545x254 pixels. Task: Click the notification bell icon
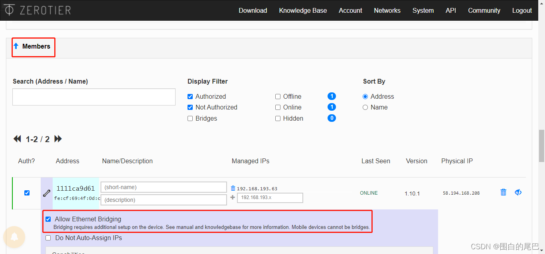(x=14, y=237)
